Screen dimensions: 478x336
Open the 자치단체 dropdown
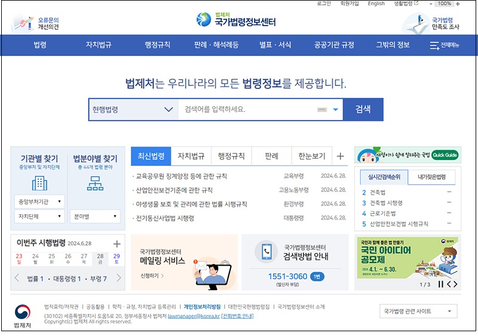pos(39,217)
